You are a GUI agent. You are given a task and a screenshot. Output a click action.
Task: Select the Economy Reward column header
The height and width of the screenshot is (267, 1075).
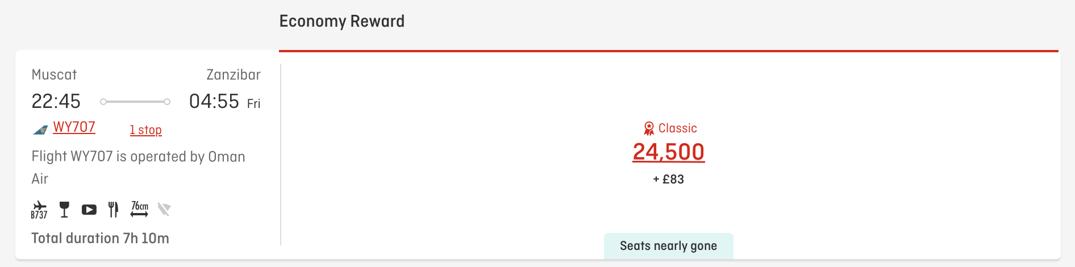[x=342, y=22]
